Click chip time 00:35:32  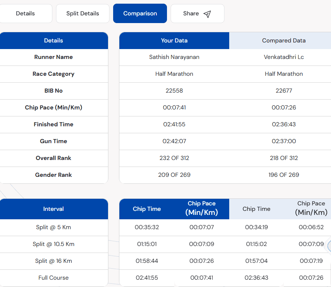coord(147,227)
